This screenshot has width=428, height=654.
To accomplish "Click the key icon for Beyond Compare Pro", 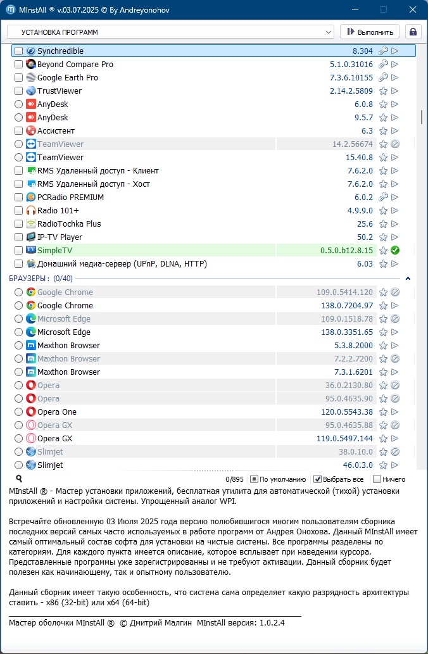I will coord(383,64).
